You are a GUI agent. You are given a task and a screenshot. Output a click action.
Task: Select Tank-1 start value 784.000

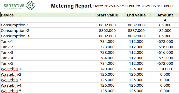(x=107, y=42)
